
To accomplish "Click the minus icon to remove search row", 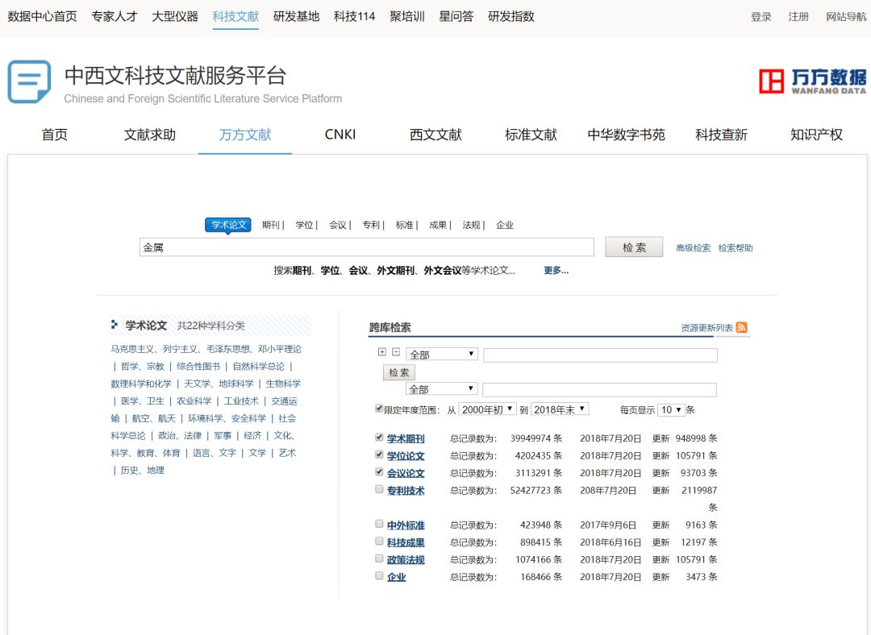I will click(396, 352).
